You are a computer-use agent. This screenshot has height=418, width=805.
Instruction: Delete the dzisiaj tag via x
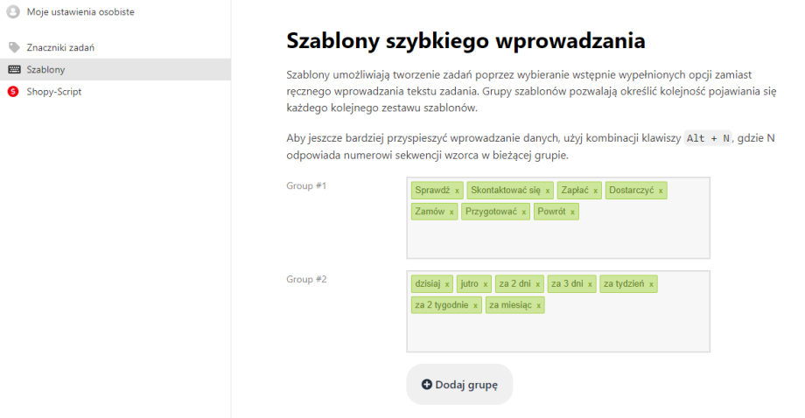click(x=446, y=284)
